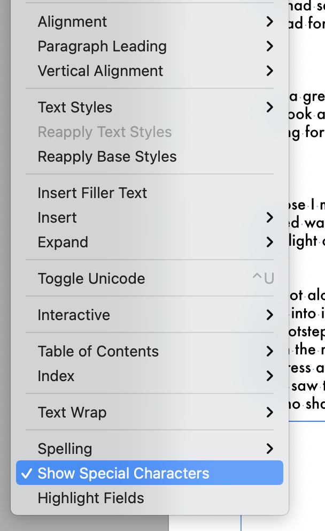Open the Insert submenu
Screen dimensions: 325x531
click(x=57, y=218)
